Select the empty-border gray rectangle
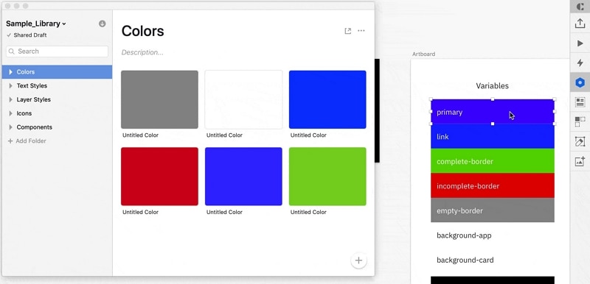 click(x=493, y=210)
